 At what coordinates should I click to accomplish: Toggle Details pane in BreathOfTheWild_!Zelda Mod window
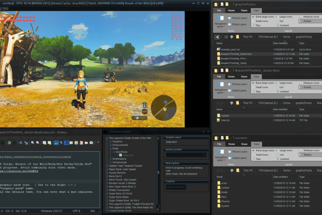pyautogui.click(x=237, y=90)
